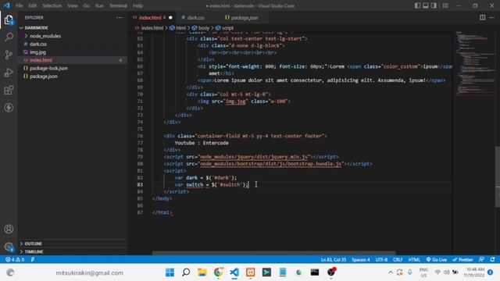
Task: Toggle the bottom panel layout
Action: pos(426,5)
